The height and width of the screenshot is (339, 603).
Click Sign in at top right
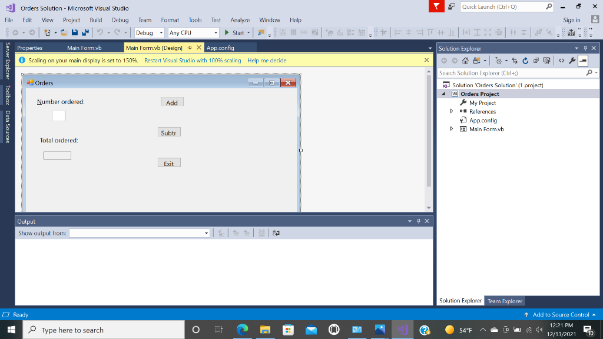571,20
